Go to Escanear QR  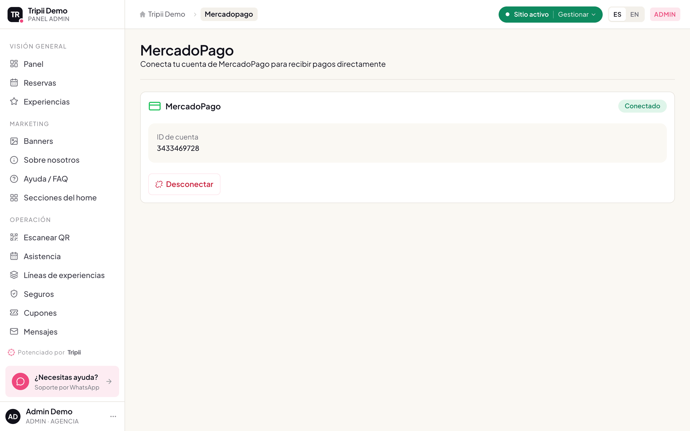click(62, 237)
